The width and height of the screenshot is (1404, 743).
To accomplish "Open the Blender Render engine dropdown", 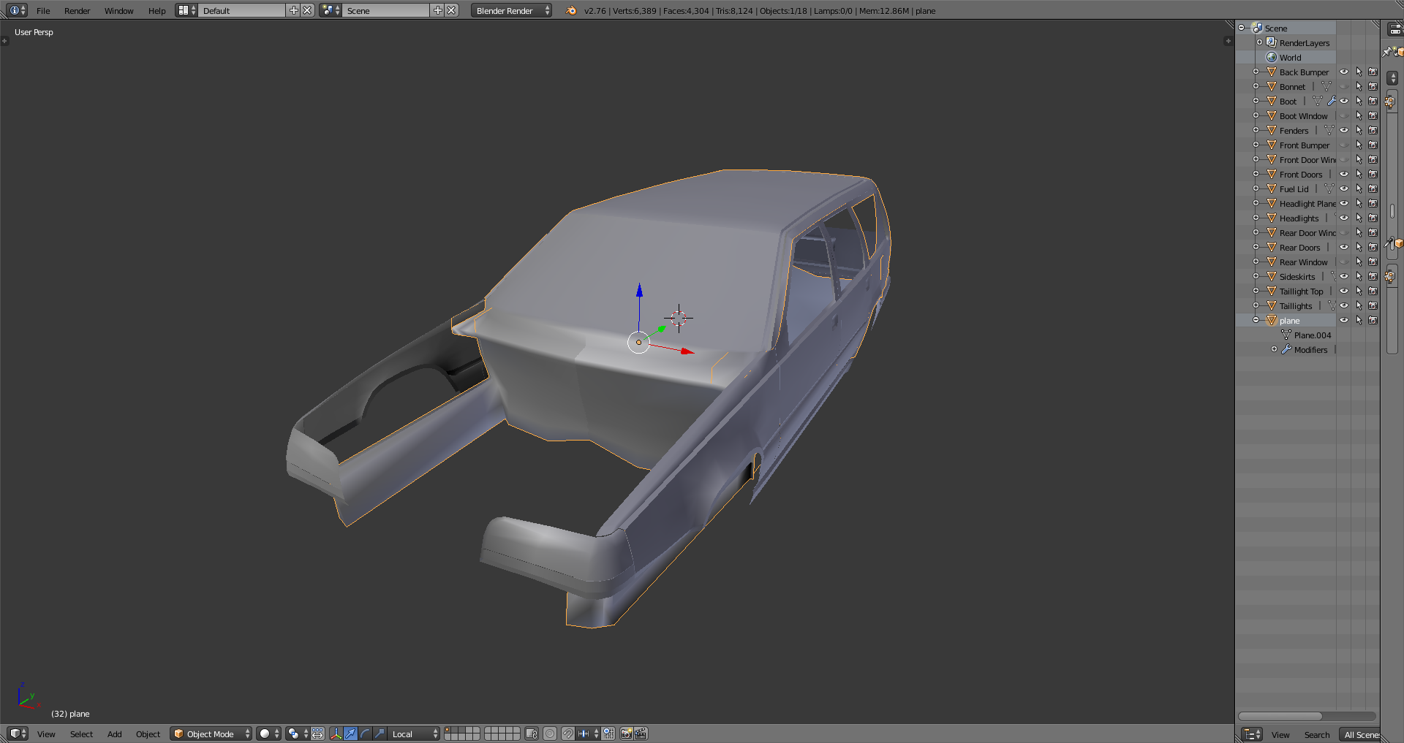I will click(511, 10).
